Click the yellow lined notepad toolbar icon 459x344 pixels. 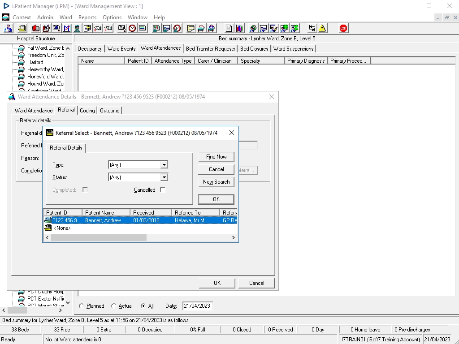coord(191,28)
